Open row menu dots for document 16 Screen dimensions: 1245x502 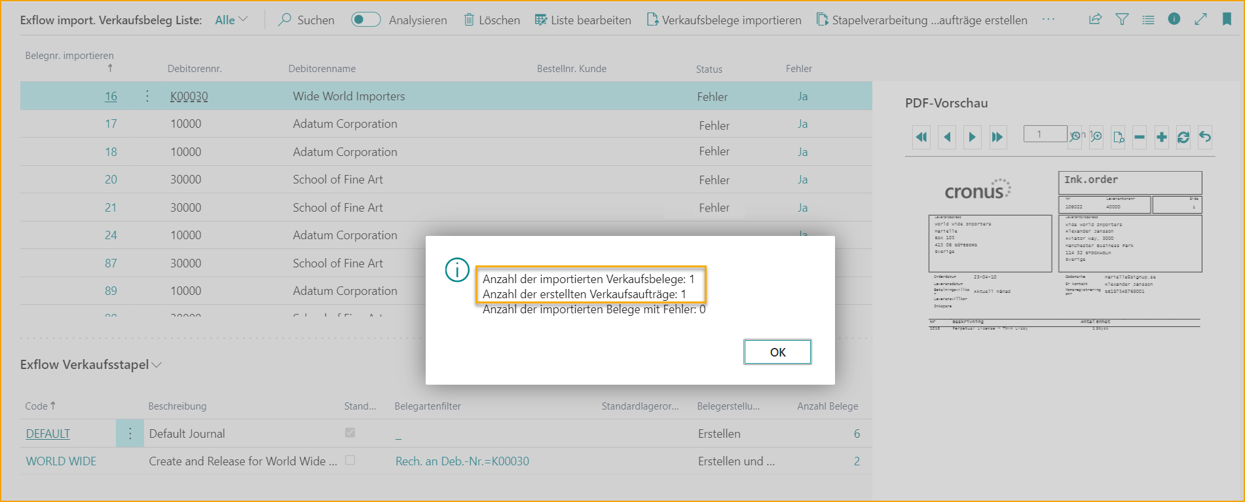147,96
